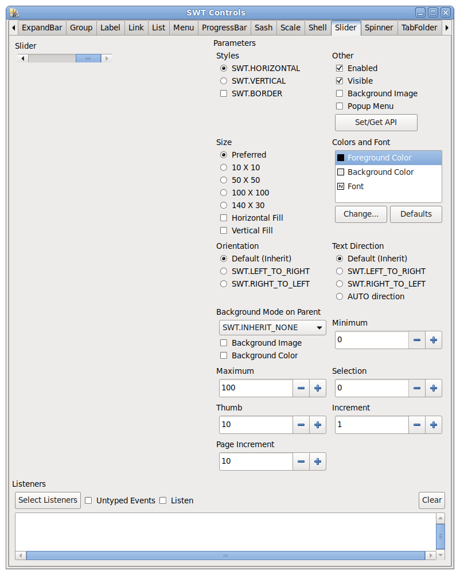Image resolution: width=460 pixels, height=575 pixels.
Task: Click the listener log vertical scrollbar thumb
Action: [x=440, y=537]
